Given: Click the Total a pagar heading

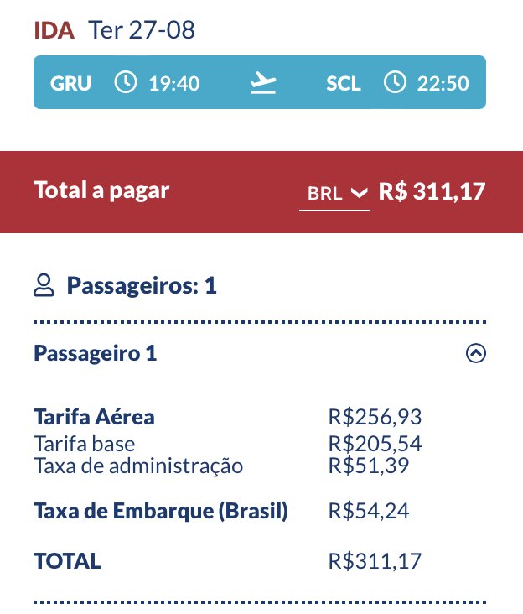Looking at the screenshot, I should tap(101, 190).
